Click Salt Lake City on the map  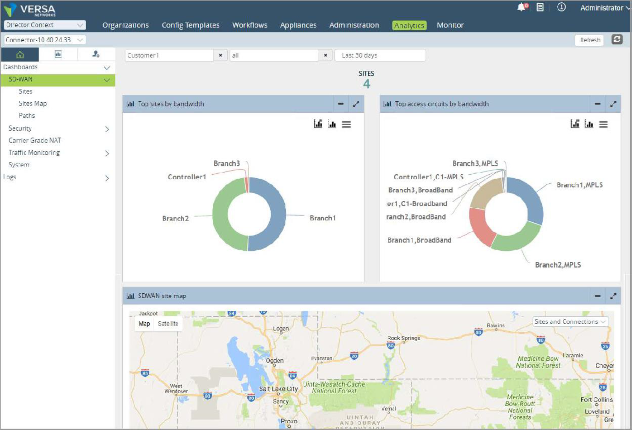pos(278,389)
